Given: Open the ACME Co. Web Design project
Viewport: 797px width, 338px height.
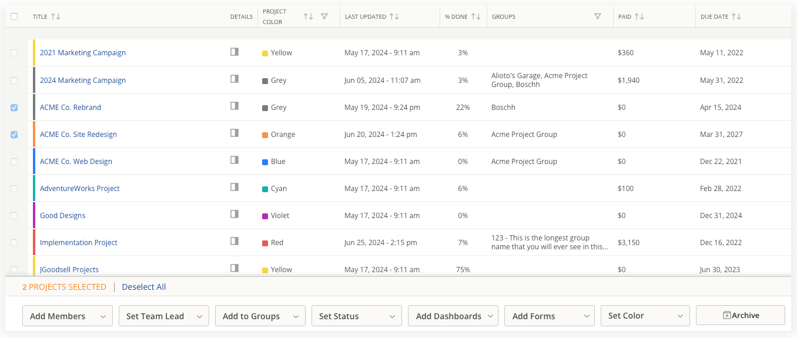Looking at the screenshot, I should pos(76,161).
